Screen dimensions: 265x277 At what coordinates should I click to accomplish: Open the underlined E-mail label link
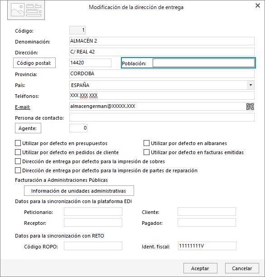23,107
